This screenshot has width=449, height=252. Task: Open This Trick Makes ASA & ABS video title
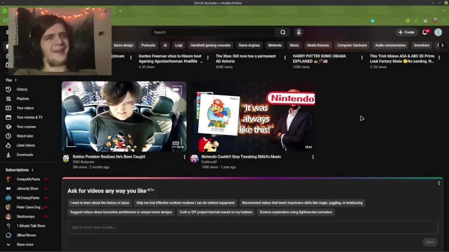[402, 58]
